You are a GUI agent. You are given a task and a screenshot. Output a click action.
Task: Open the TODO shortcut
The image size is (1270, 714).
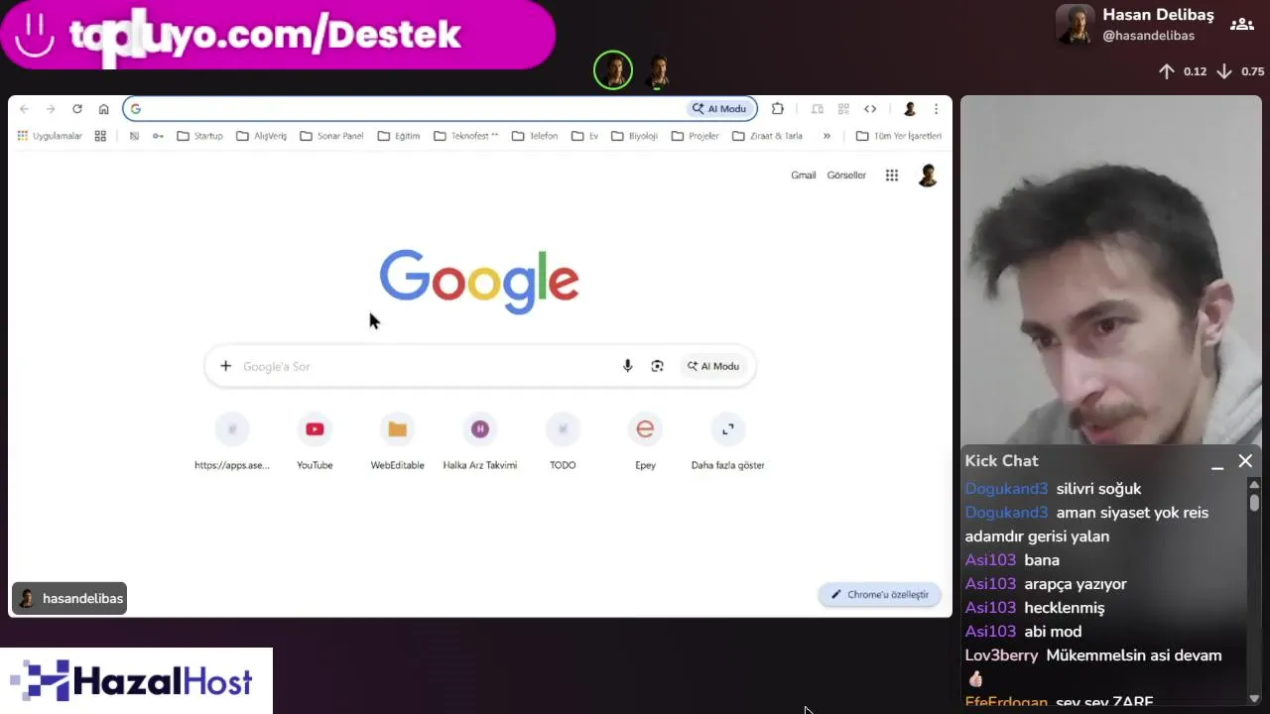(x=563, y=439)
